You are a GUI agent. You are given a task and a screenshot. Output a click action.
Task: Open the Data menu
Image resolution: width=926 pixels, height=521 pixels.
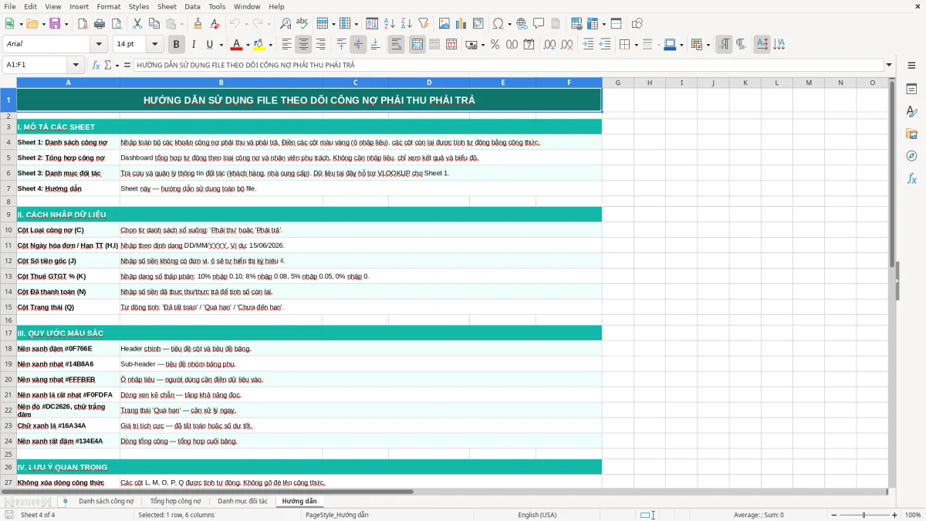192,6
